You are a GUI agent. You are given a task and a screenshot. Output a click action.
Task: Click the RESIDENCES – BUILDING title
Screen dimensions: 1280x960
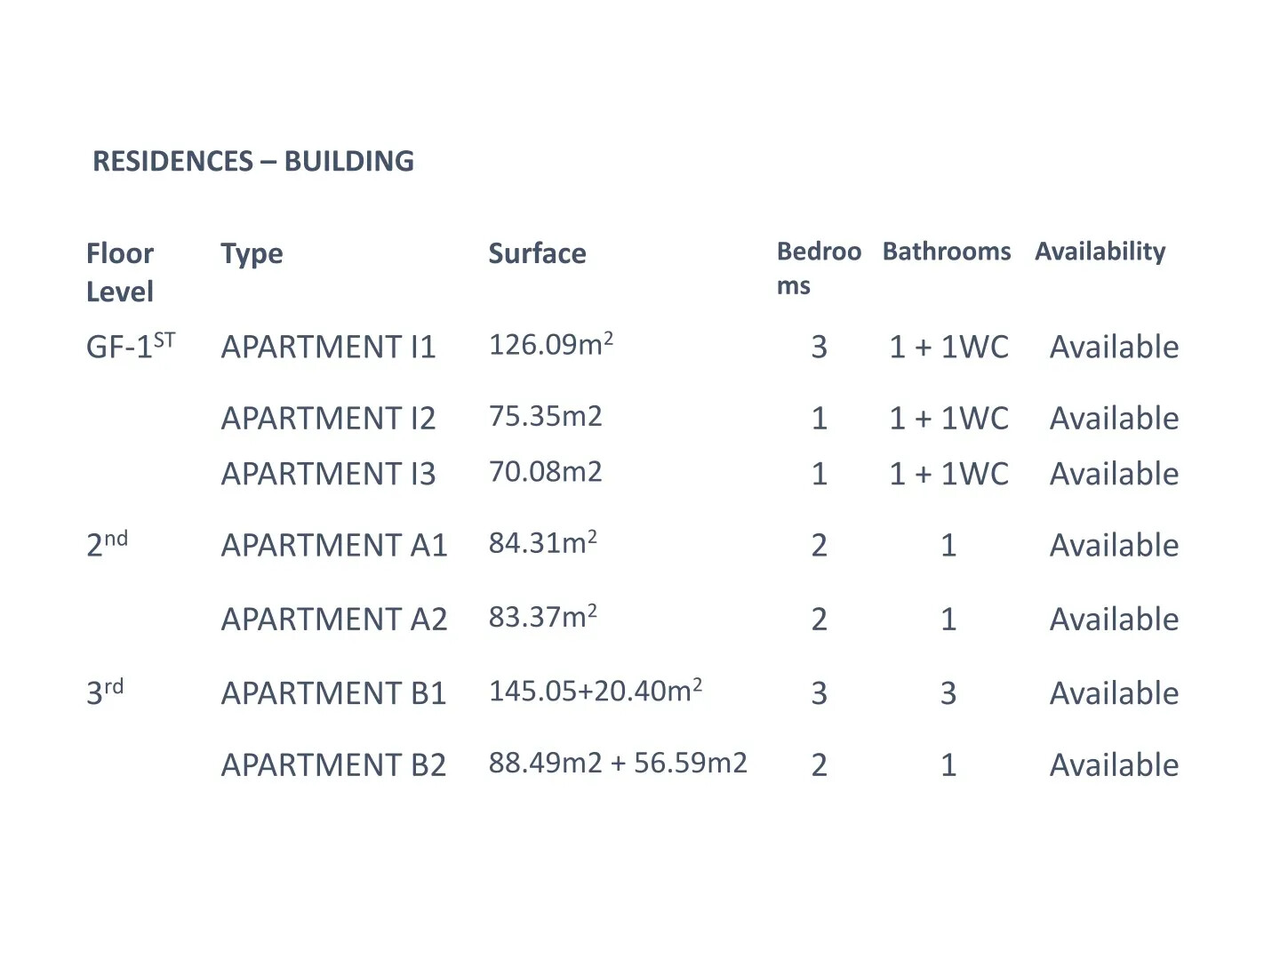click(253, 161)
